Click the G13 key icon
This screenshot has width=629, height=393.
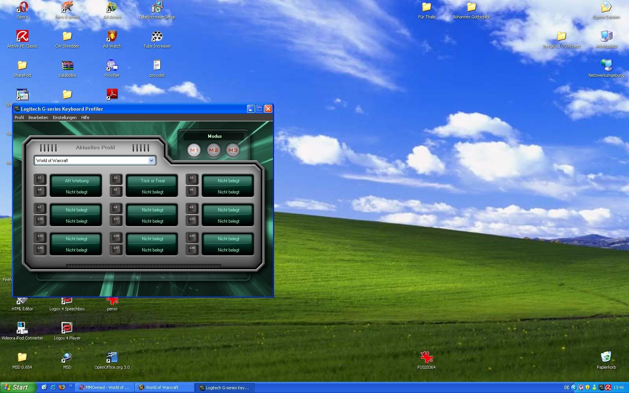pos(40,237)
